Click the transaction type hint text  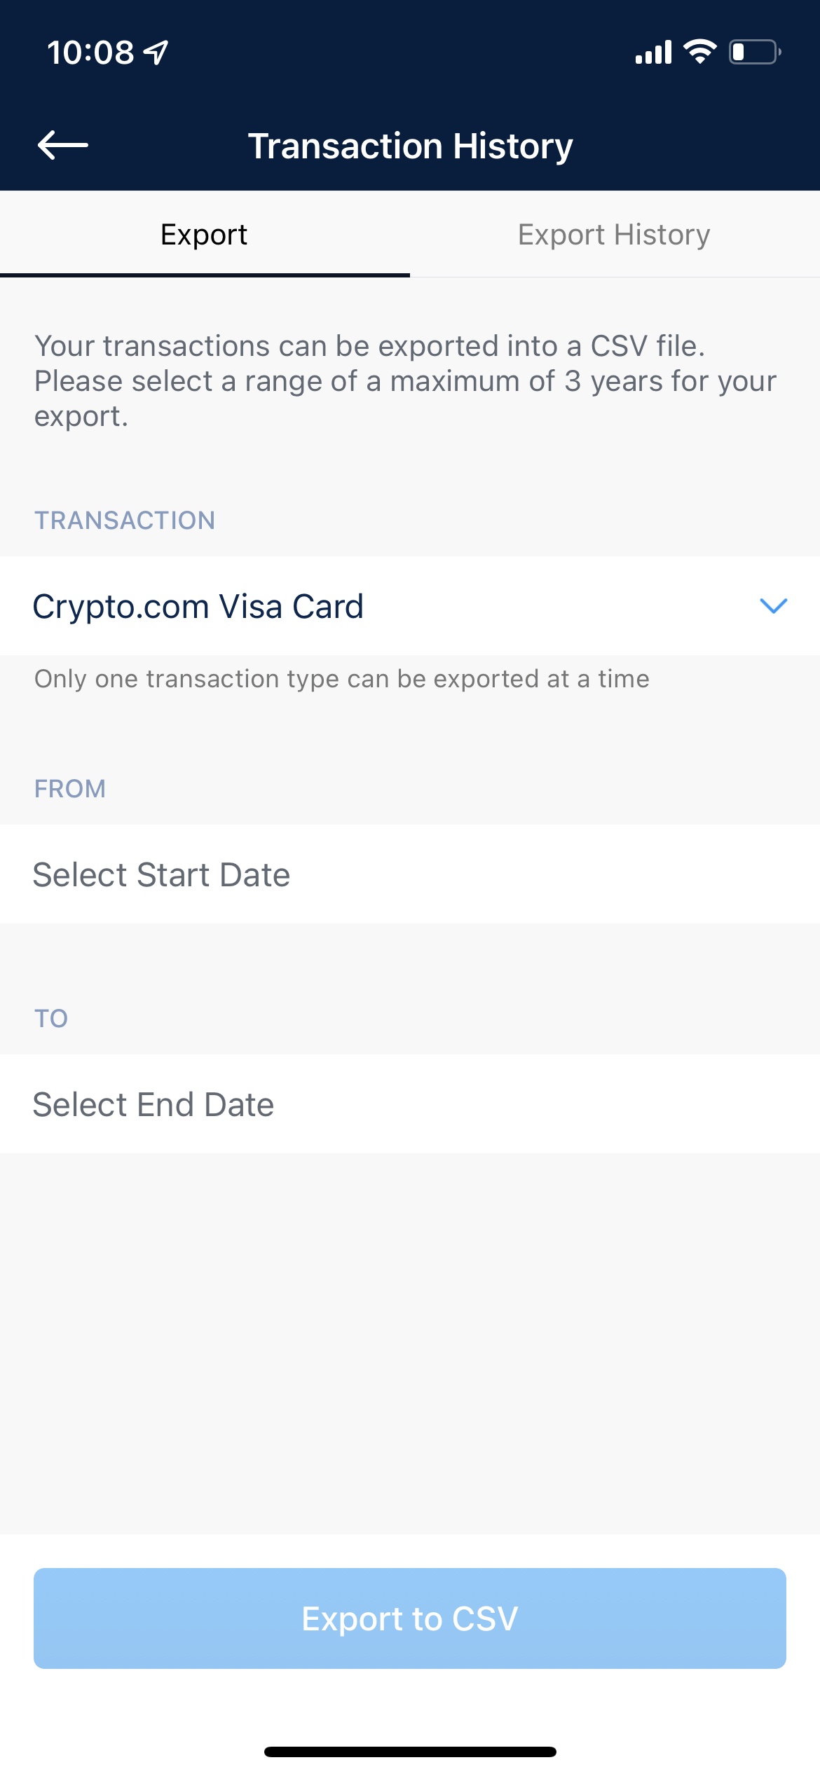pos(341,678)
